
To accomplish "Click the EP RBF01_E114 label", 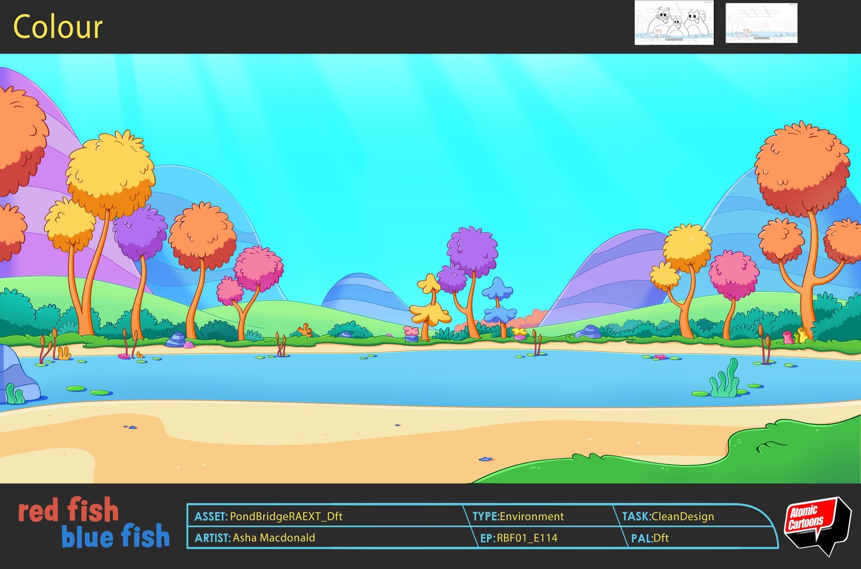I will point(518,538).
